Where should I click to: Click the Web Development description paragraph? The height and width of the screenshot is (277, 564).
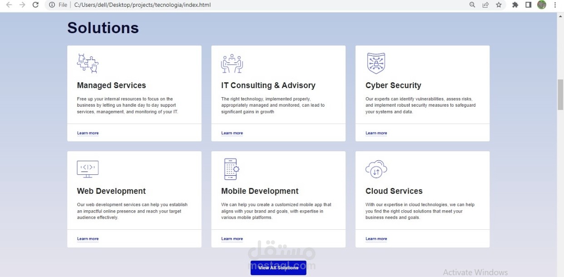[x=132, y=211]
